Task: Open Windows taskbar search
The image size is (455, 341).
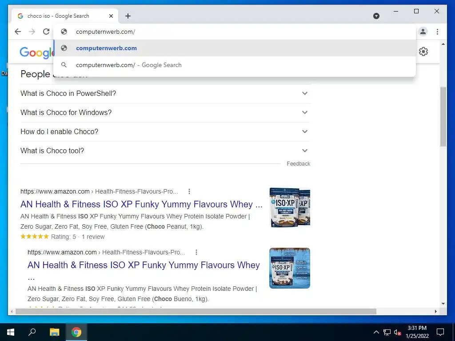Action: tap(32, 332)
